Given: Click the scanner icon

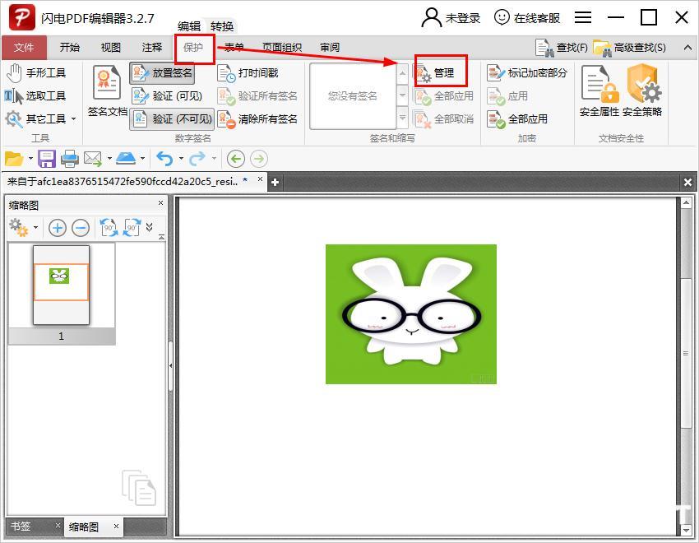Looking at the screenshot, I should click(x=126, y=158).
